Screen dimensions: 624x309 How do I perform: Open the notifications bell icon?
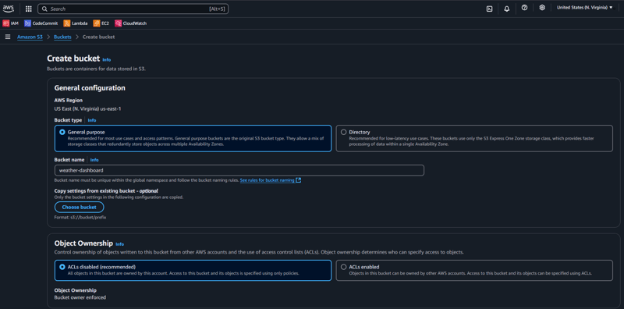(506, 9)
